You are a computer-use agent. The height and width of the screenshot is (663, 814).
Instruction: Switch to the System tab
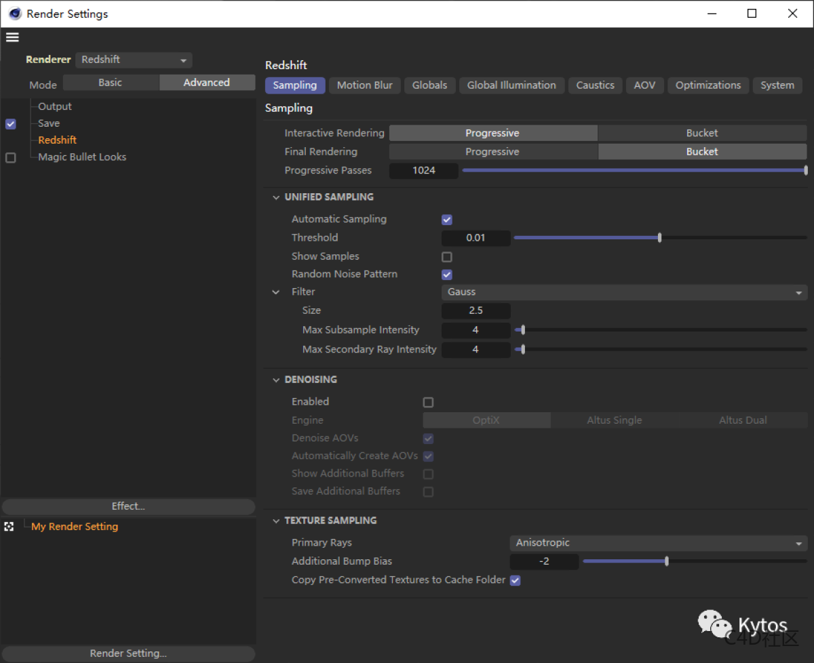[x=777, y=85]
